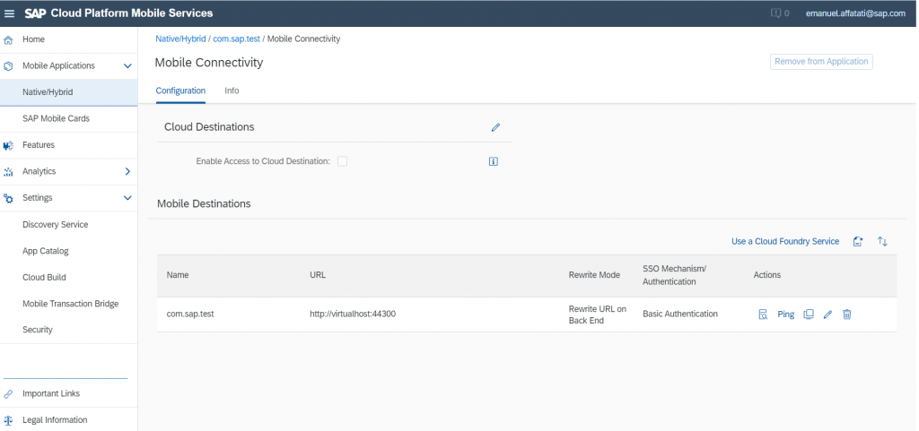Open the hamburger navigation menu
Image resolution: width=919 pixels, height=431 pixels.
9,13
